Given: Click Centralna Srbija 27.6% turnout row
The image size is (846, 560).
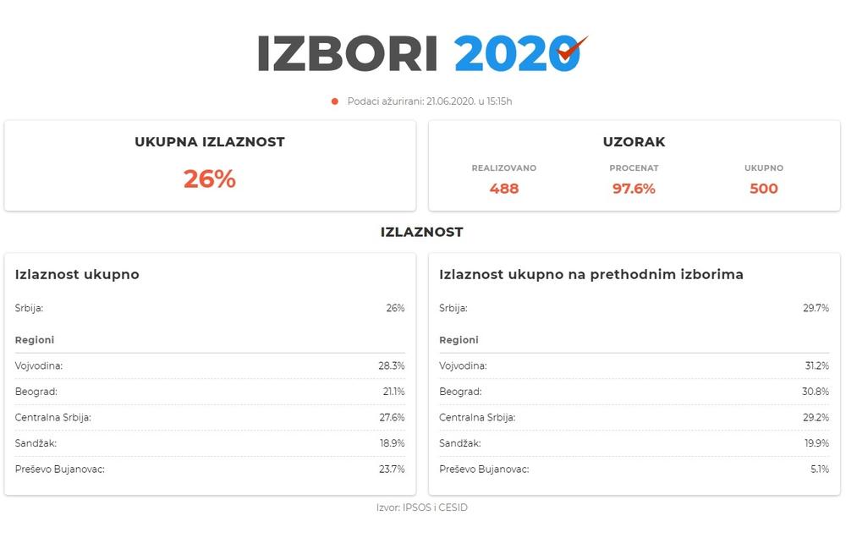Looking at the screenshot, I should click(x=210, y=417).
